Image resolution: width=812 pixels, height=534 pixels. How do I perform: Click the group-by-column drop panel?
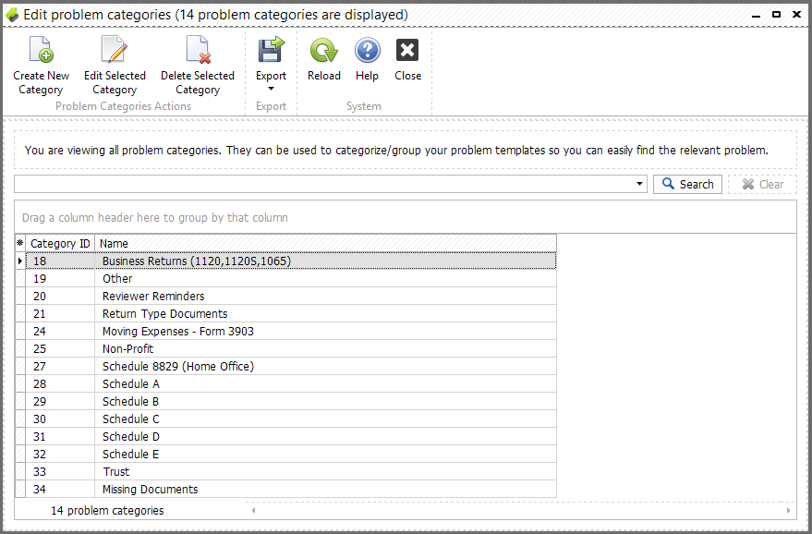coord(405,217)
